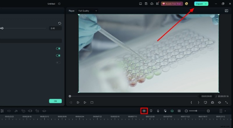Click the Render Preview icon in timeline toolbar

tap(144, 111)
